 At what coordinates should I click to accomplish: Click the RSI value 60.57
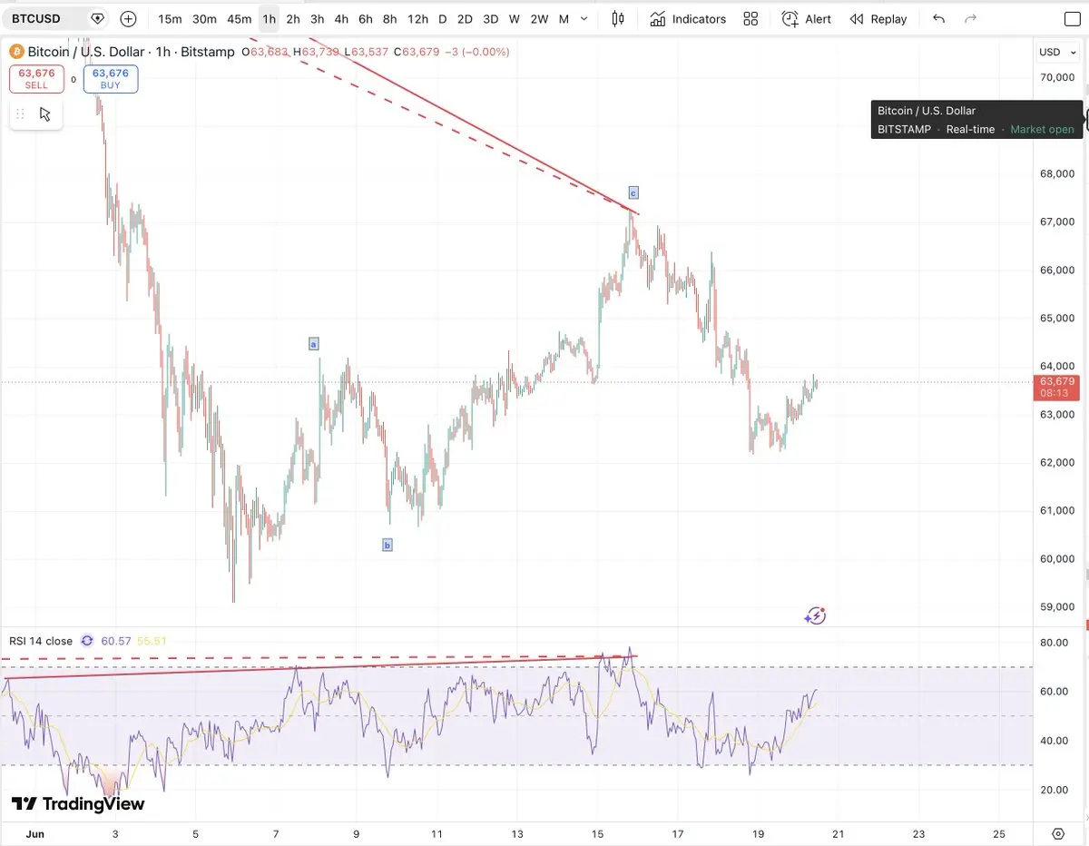click(x=116, y=641)
